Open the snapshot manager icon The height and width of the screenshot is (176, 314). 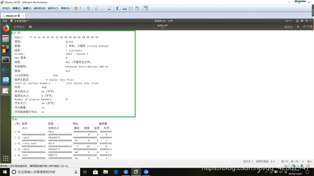point(109,8)
